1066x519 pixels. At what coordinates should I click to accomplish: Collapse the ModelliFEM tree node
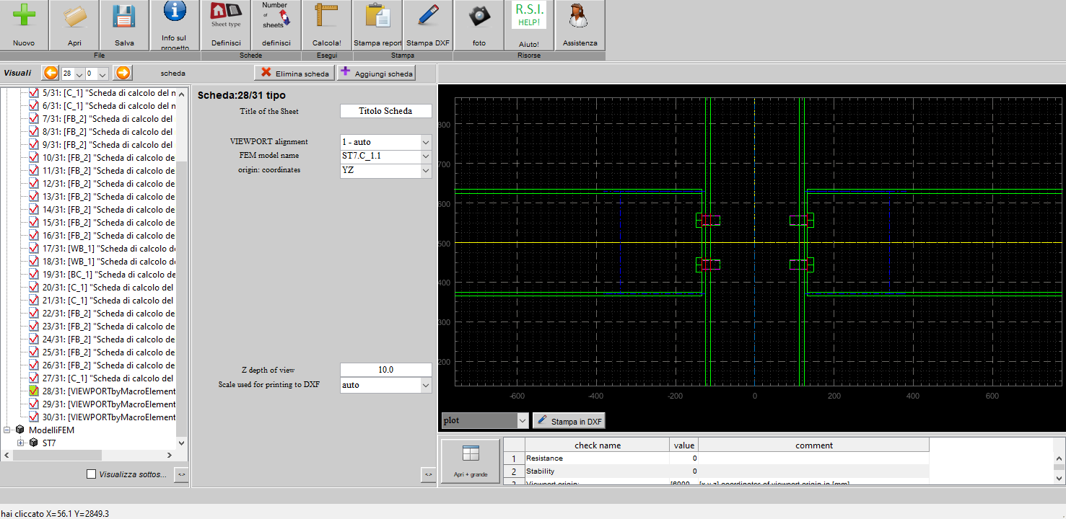click(x=7, y=430)
